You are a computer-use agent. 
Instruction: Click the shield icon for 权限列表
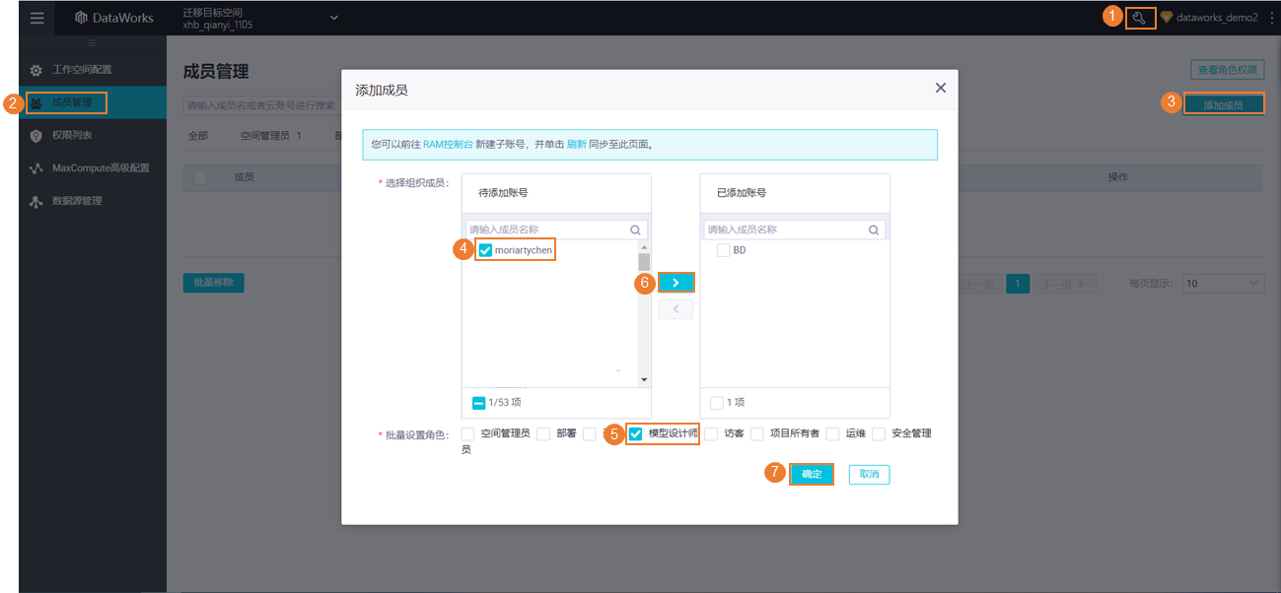[x=36, y=135]
